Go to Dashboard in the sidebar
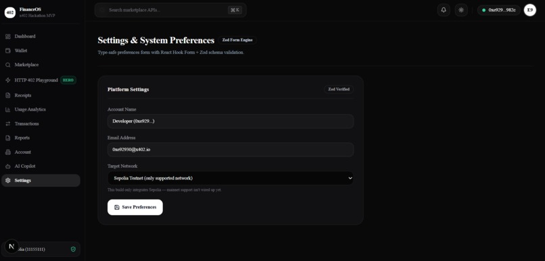545x261 pixels. tap(41, 36)
